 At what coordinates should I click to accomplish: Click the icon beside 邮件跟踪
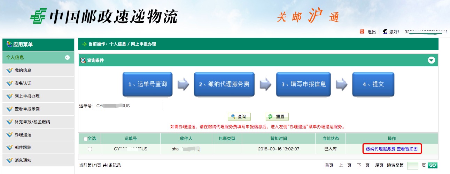tap(9, 148)
